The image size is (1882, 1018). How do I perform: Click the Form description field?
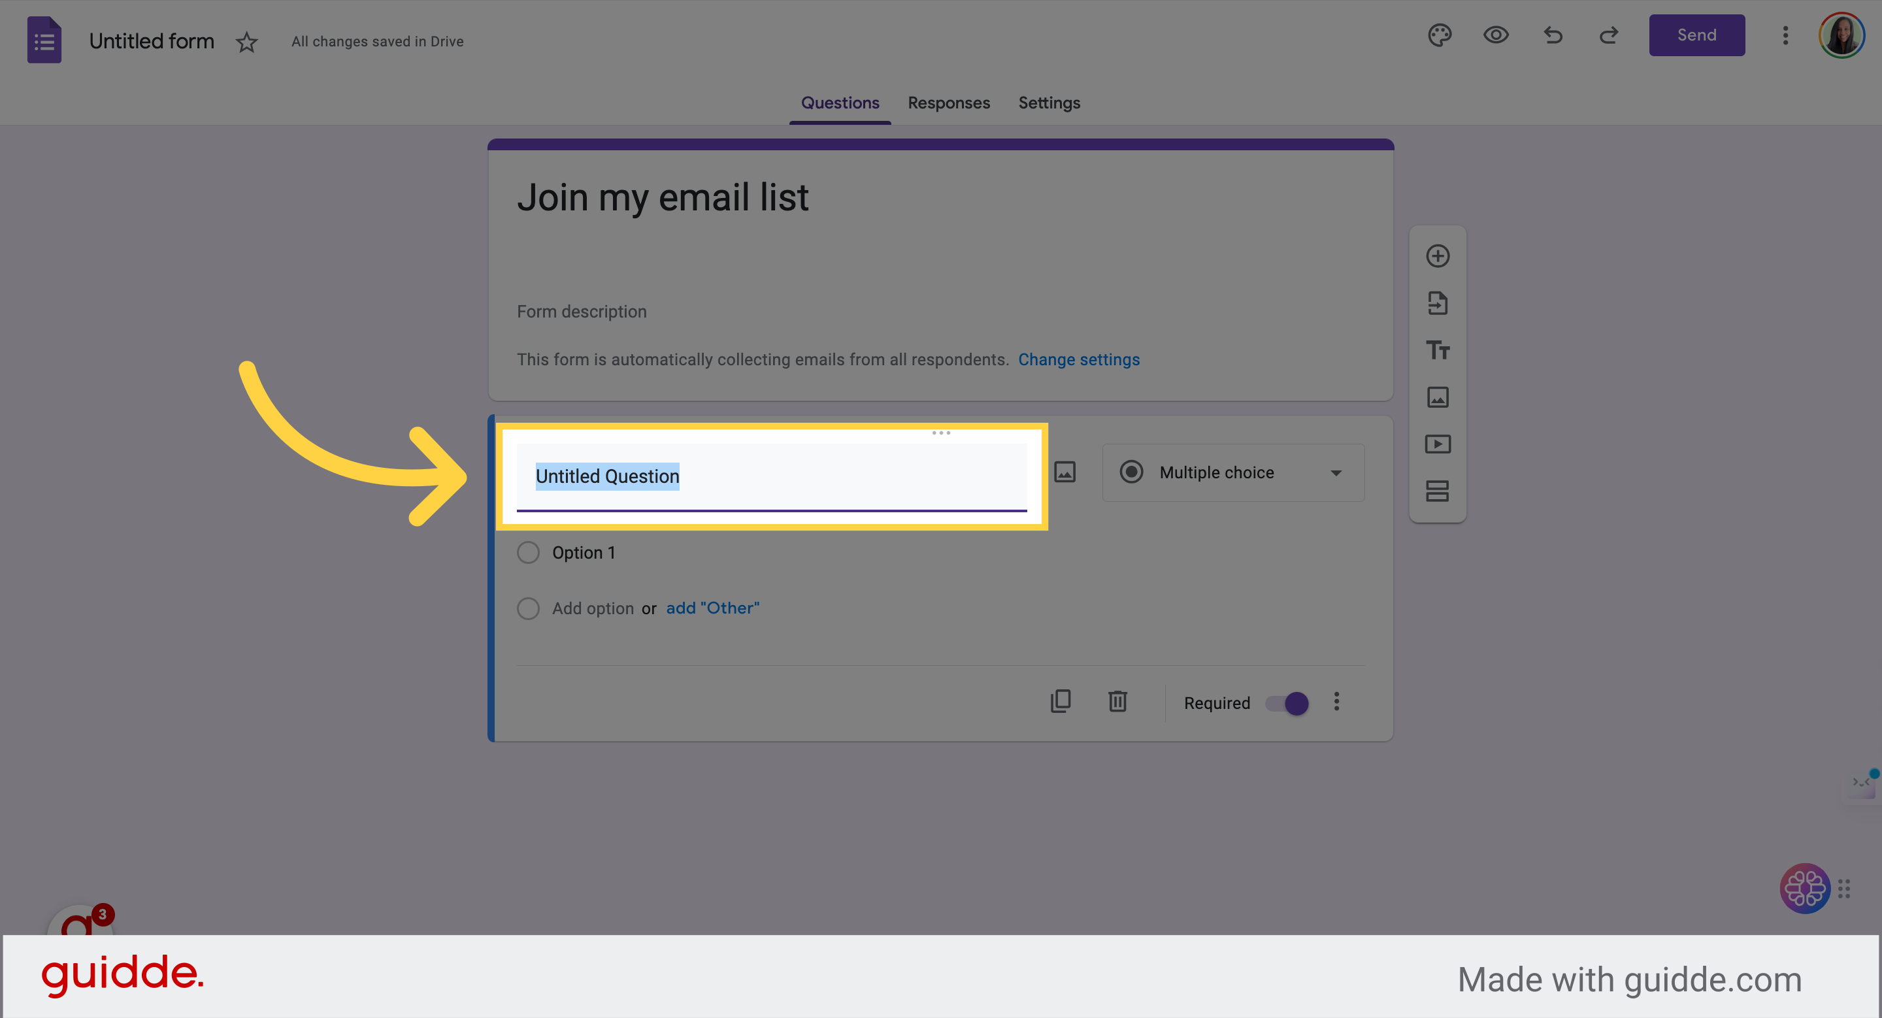coord(582,312)
